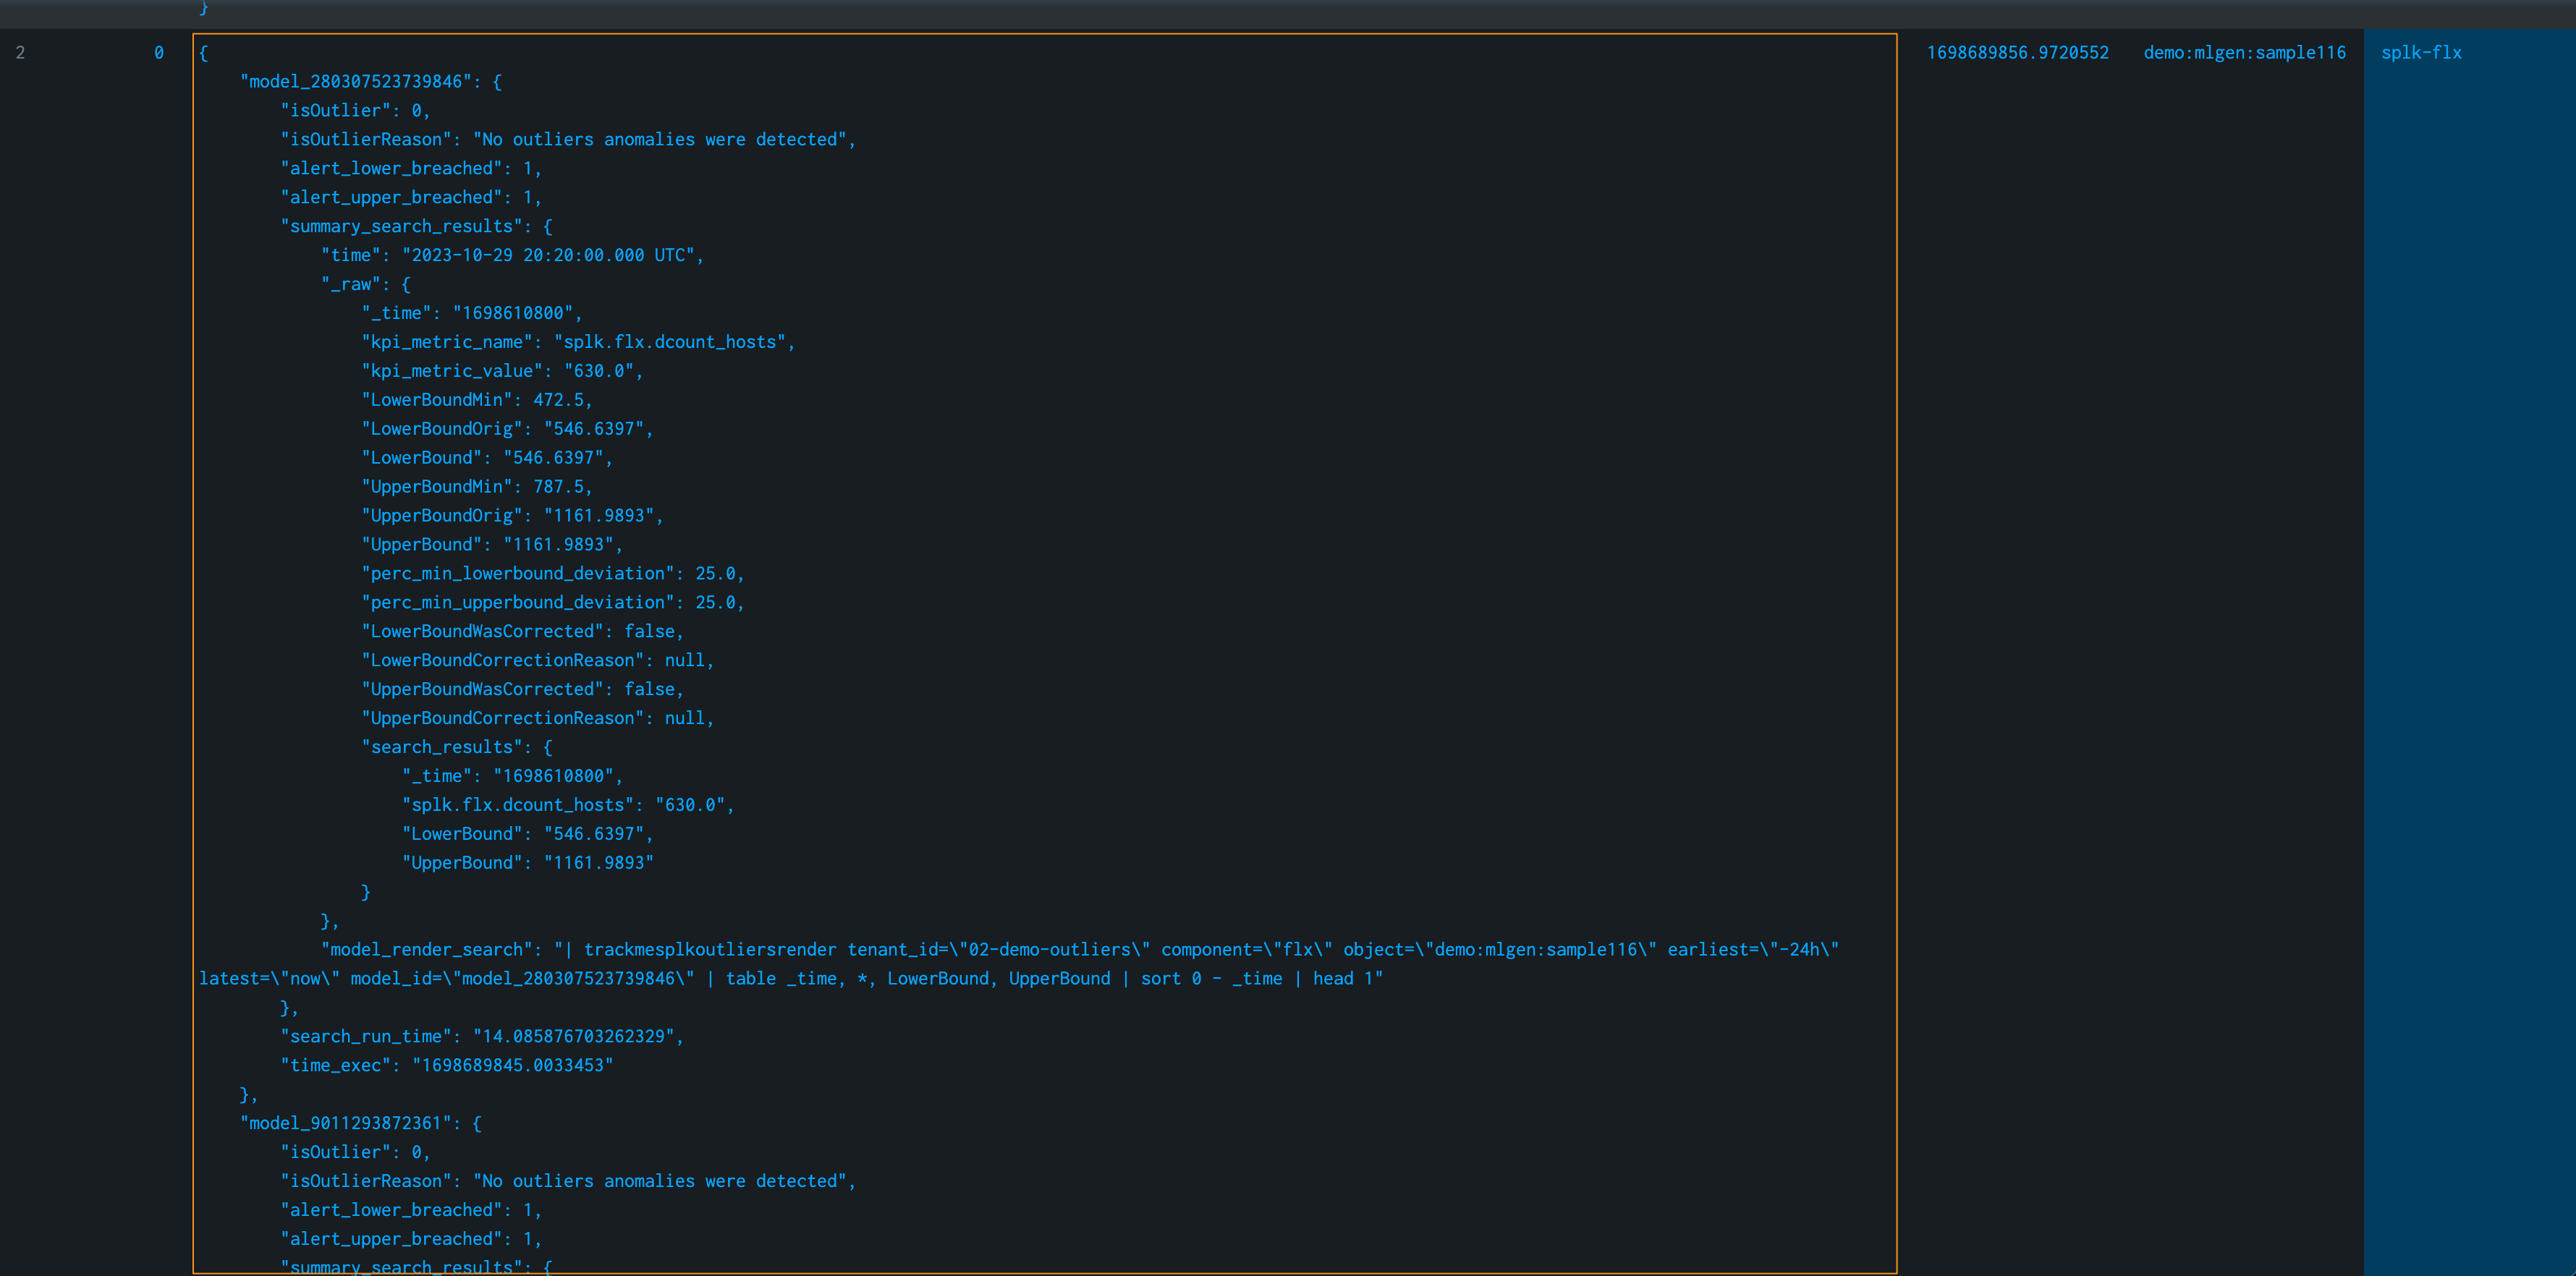
Task: Click kpi_metric_name value splk.flx.dcount_hosts
Action: [x=669, y=342]
